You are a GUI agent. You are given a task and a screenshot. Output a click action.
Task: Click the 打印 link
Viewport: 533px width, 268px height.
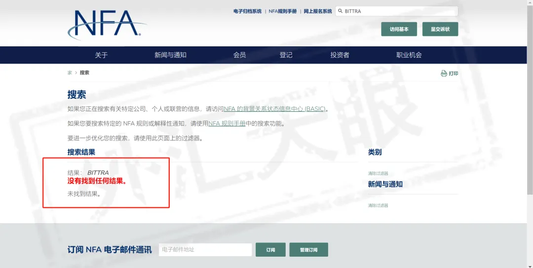point(454,73)
